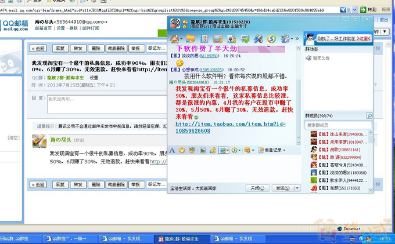Open dropdown arrow next to chat bubbles icon

tap(253, 150)
